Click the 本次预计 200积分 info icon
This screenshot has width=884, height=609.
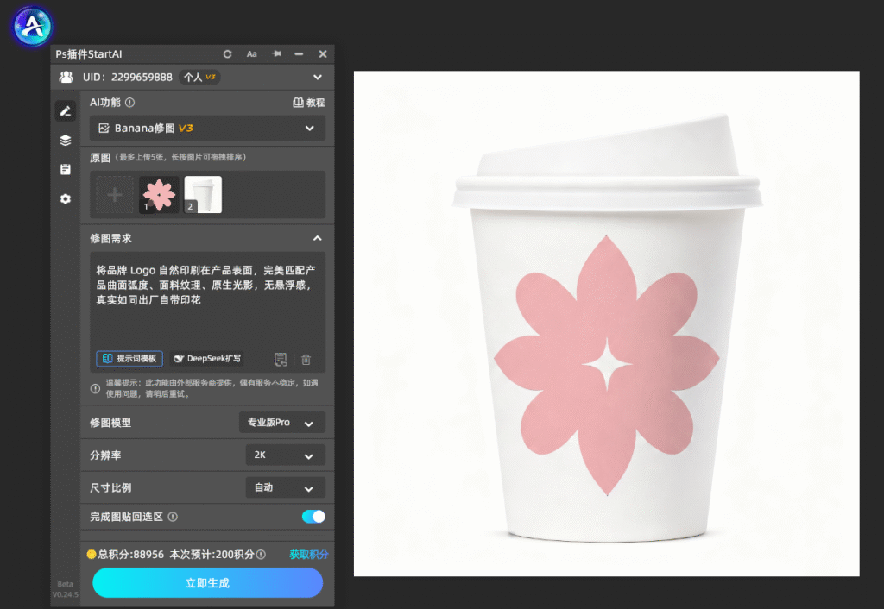click(261, 555)
